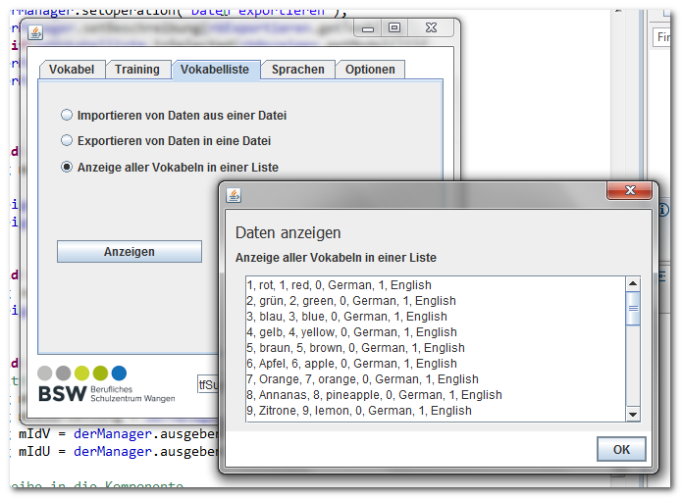Open the Vokabel tab

pos(72,70)
